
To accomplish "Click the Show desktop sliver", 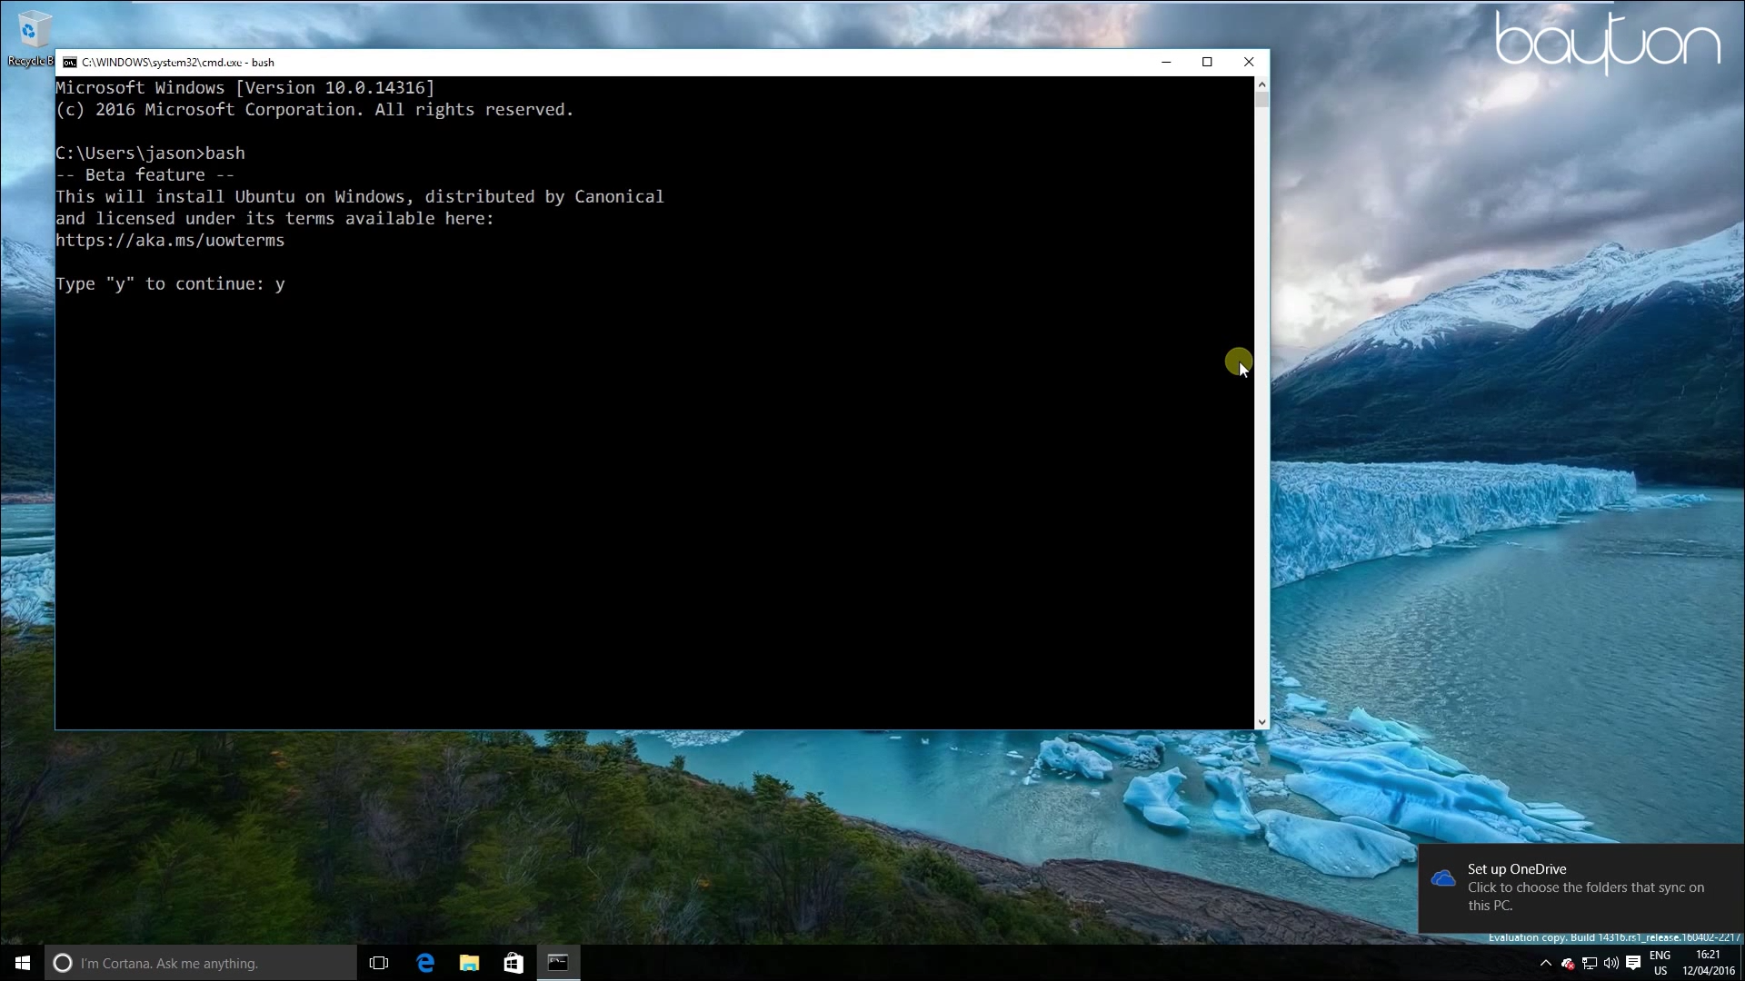I will point(1741,963).
